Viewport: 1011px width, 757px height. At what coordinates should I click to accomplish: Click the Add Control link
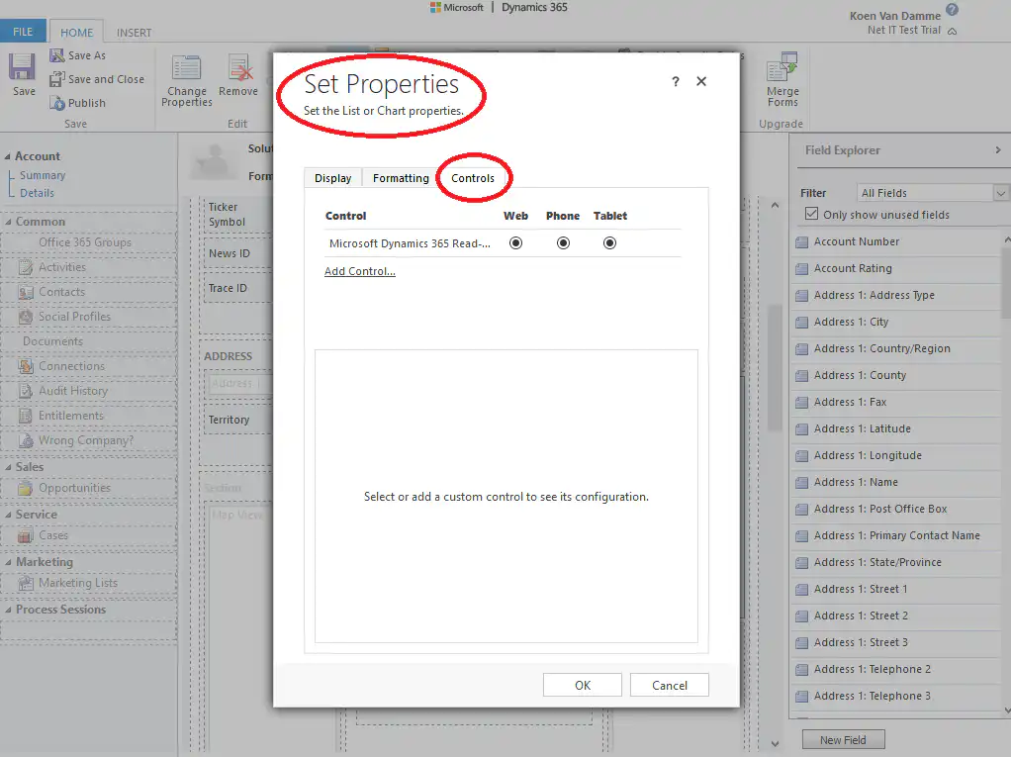(359, 269)
